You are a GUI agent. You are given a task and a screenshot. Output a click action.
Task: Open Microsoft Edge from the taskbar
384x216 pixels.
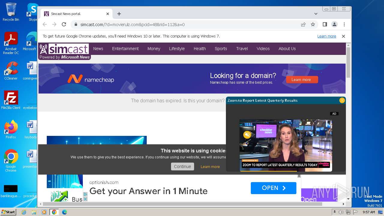coord(64,212)
